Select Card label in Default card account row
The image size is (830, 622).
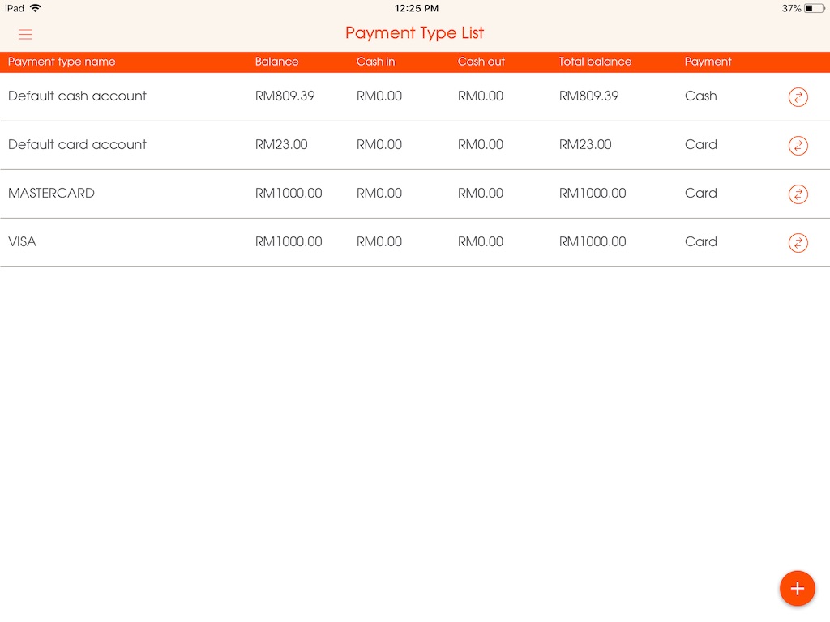coord(701,144)
